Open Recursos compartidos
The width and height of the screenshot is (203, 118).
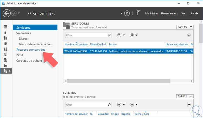click(x=31, y=50)
